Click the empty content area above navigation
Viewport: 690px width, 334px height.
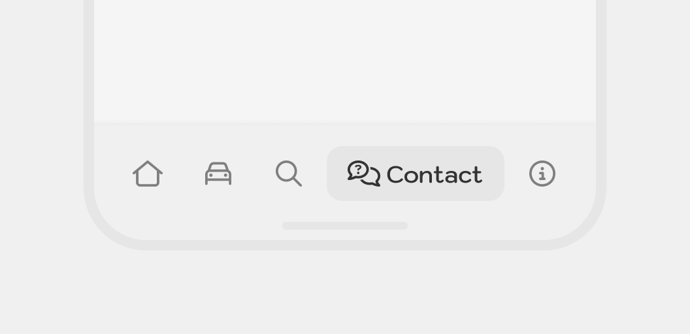(x=345, y=61)
